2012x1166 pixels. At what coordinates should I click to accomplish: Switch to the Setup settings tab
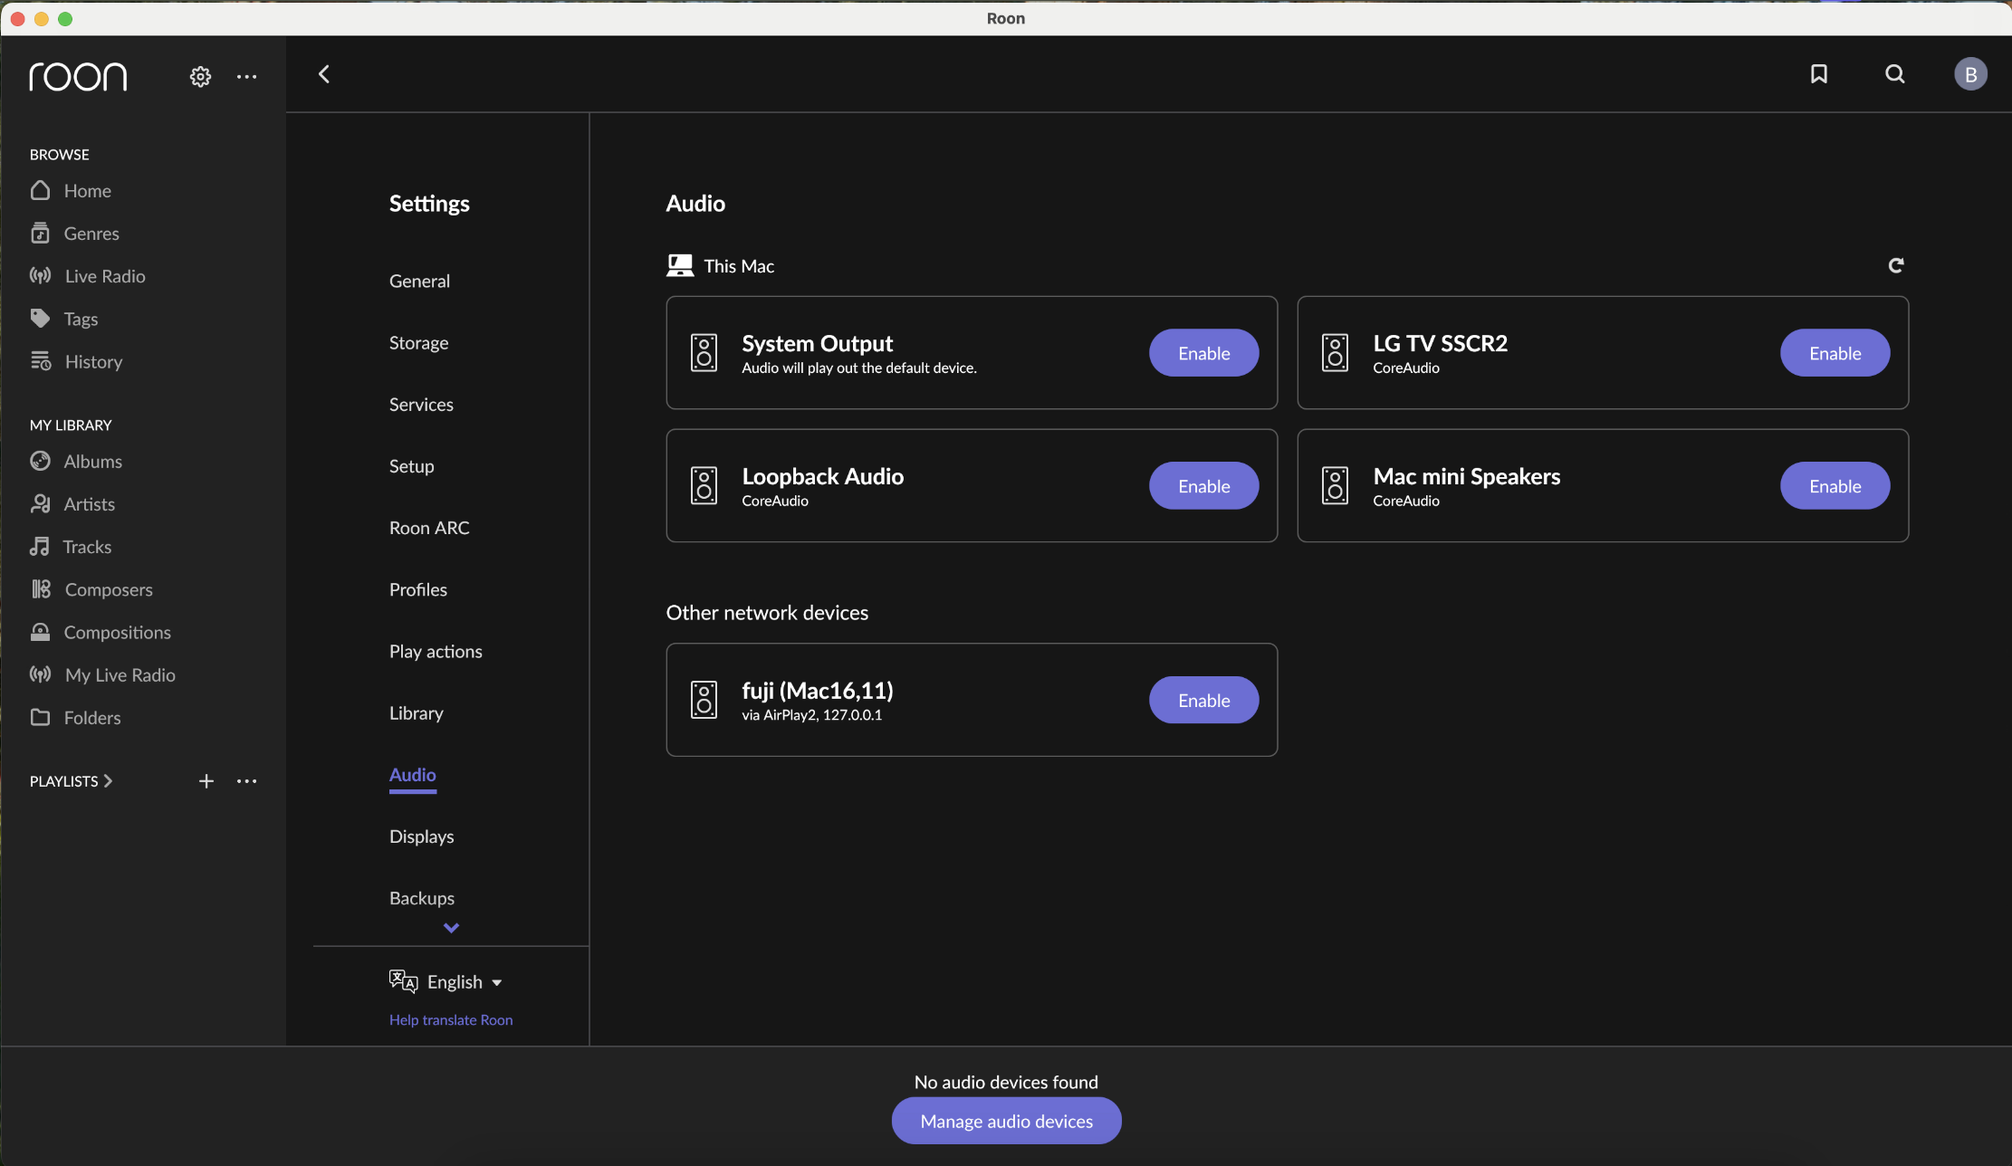click(411, 466)
